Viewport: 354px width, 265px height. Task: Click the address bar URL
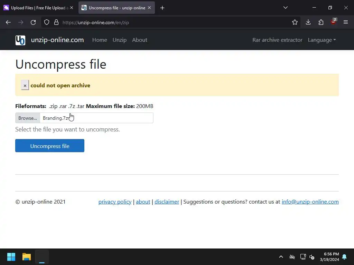tap(96, 22)
